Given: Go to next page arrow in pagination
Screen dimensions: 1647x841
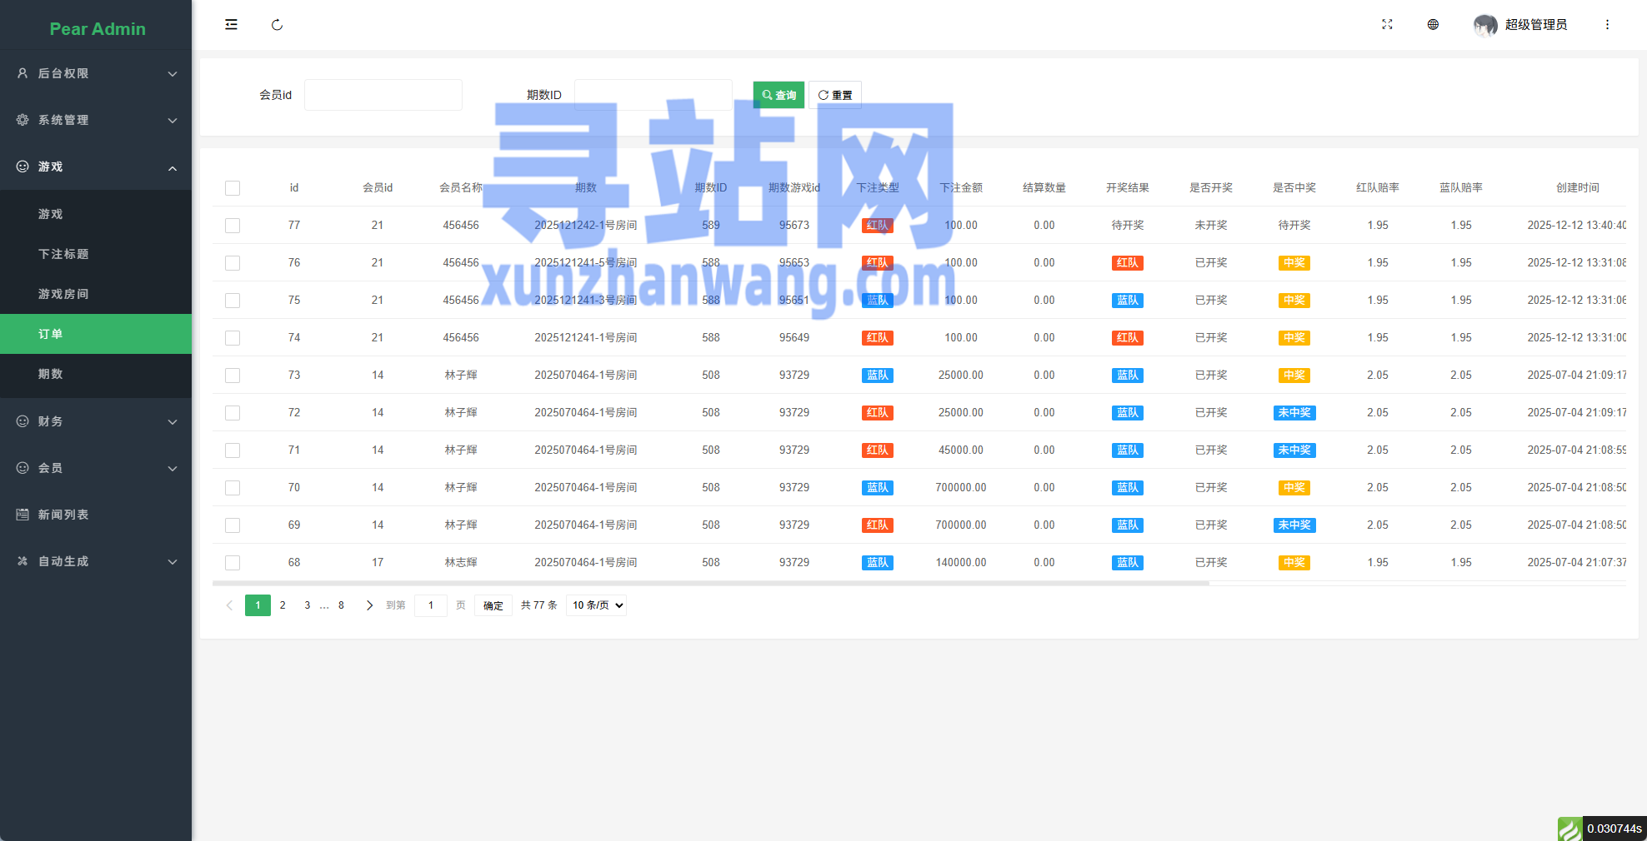Looking at the screenshot, I should 369,605.
